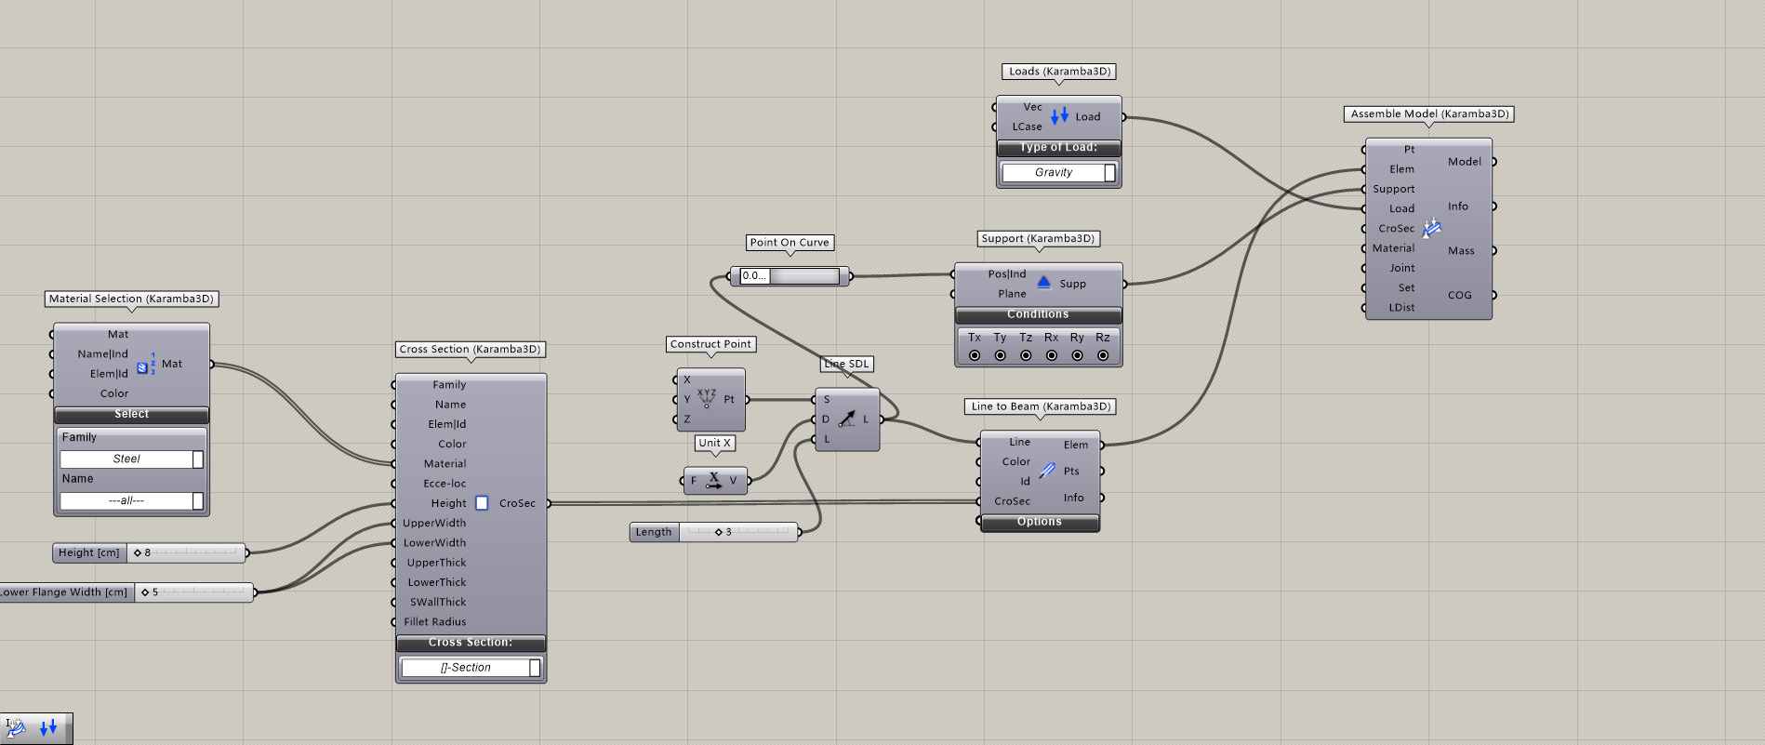Click the Point On Curve value field

coord(754,276)
